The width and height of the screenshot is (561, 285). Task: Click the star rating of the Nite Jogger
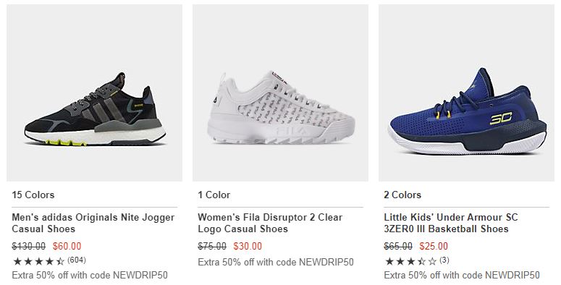38,261
